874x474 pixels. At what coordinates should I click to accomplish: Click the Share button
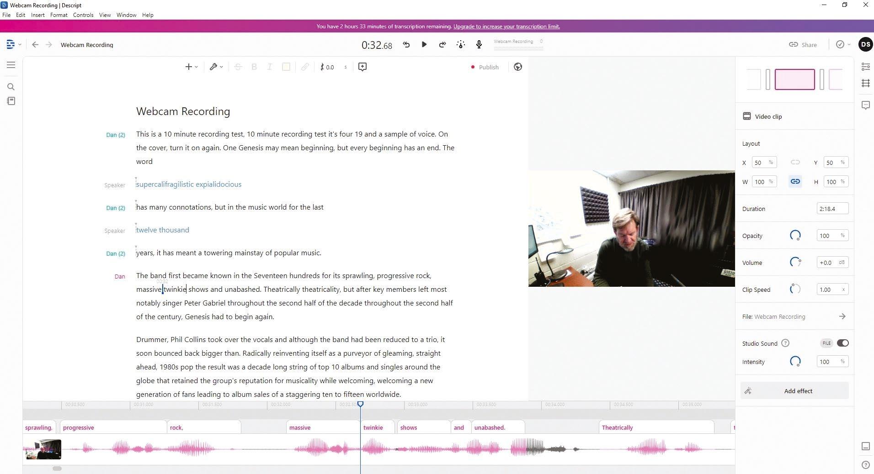point(803,44)
